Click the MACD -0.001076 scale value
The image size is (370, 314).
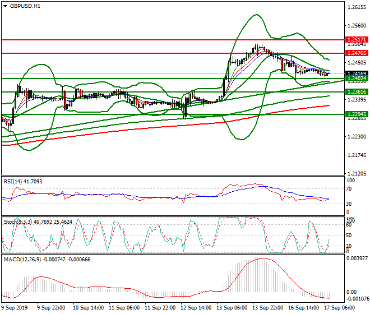[357, 299]
